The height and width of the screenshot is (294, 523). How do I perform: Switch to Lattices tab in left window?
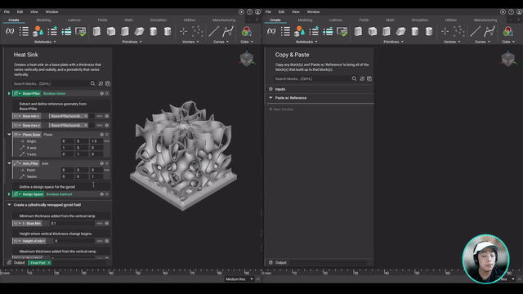click(x=74, y=20)
